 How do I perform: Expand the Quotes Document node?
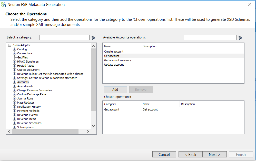pos(15,70)
